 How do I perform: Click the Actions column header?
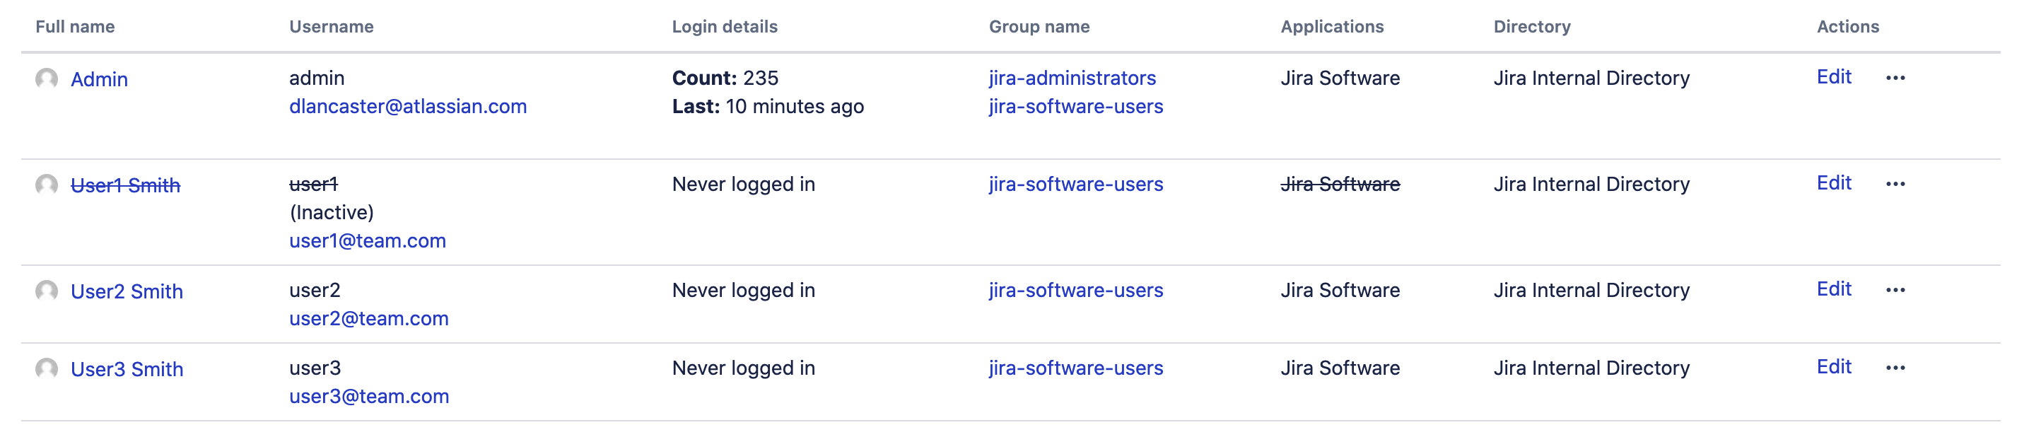coord(1848,27)
